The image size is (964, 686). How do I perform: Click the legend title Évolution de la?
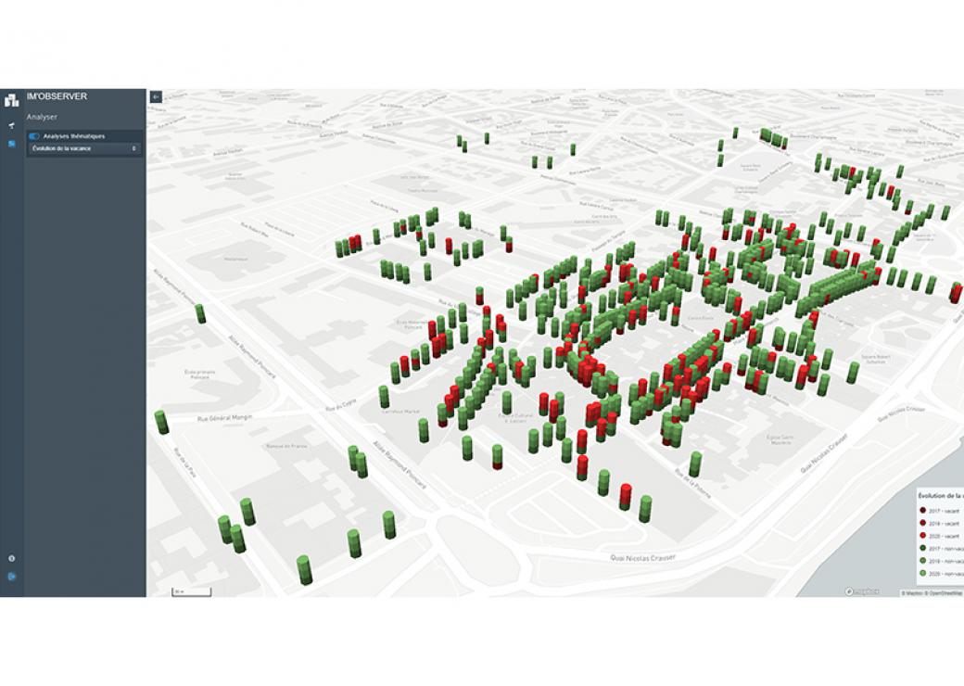940,495
